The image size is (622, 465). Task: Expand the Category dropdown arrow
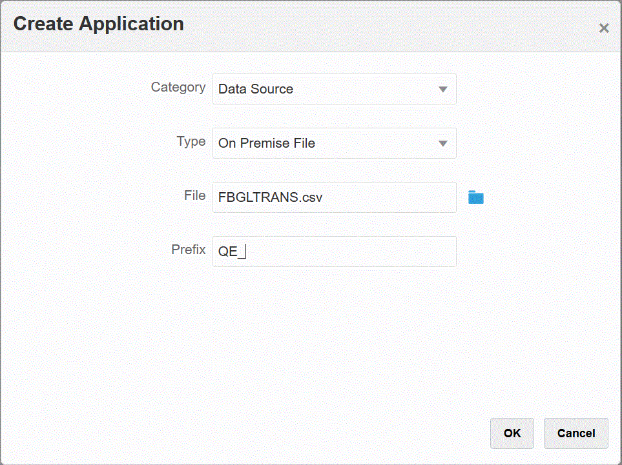tap(443, 89)
